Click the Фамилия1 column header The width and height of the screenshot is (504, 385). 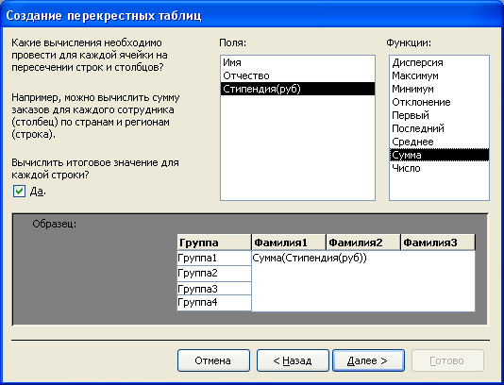point(289,243)
